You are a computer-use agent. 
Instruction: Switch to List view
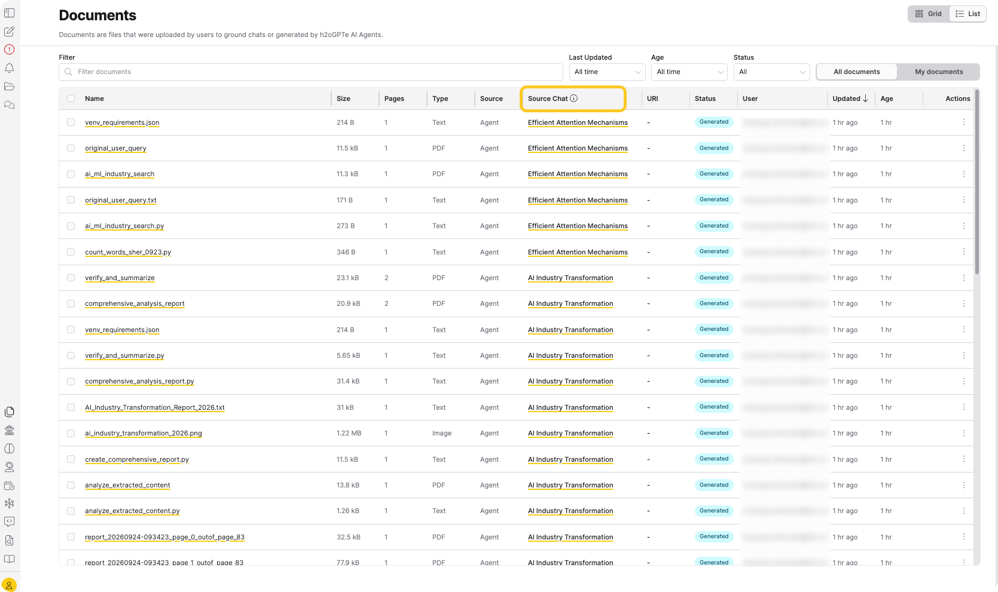click(968, 14)
